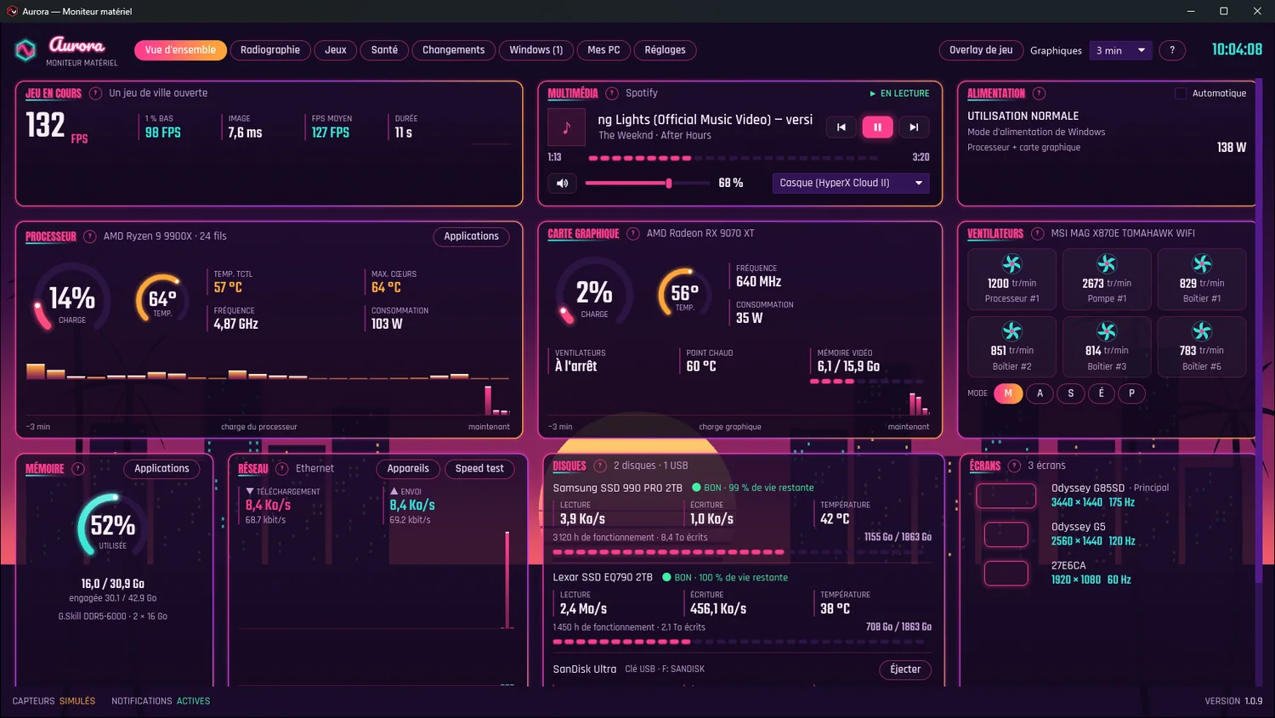1275x718 pixels.
Task: Open help question mark in top bar
Action: 1172,50
